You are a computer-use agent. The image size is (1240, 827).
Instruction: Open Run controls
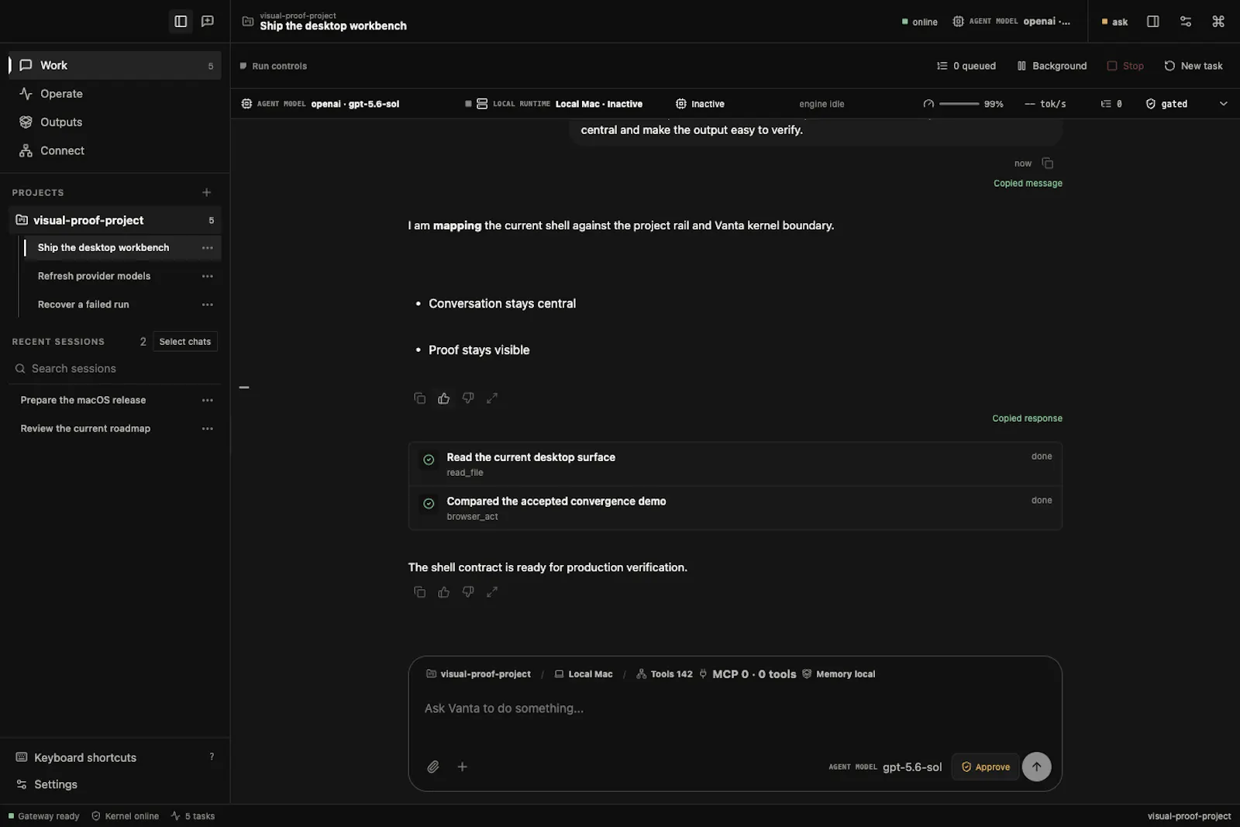(x=274, y=66)
